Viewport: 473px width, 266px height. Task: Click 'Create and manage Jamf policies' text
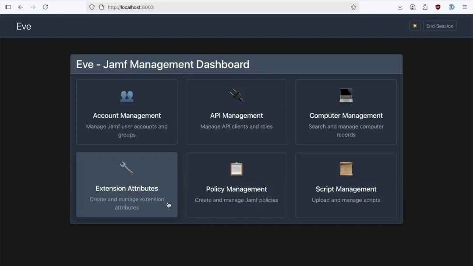click(x=236, y=200)
